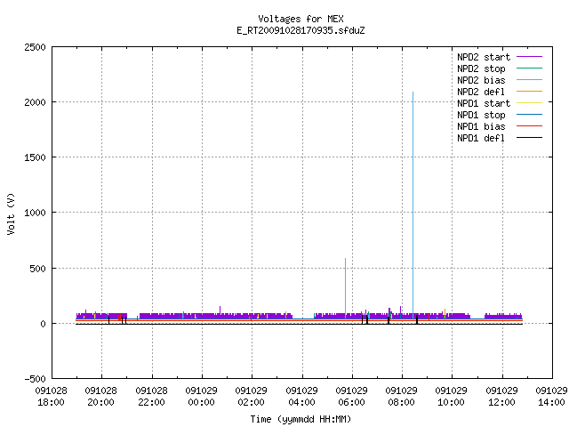569x427 pixels.
Task: Click the blue NPD1 stop legend line
Action: [530, 115]
